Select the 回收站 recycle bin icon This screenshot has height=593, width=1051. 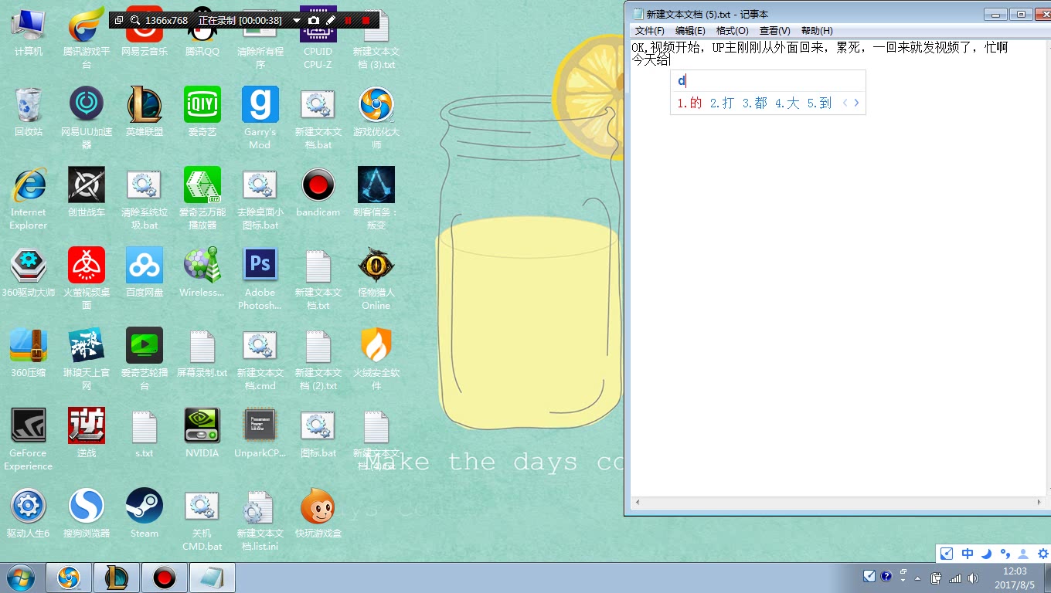click(29, 112)
